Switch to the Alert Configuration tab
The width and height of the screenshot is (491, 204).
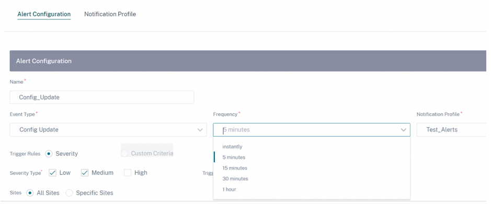[44, 14]
